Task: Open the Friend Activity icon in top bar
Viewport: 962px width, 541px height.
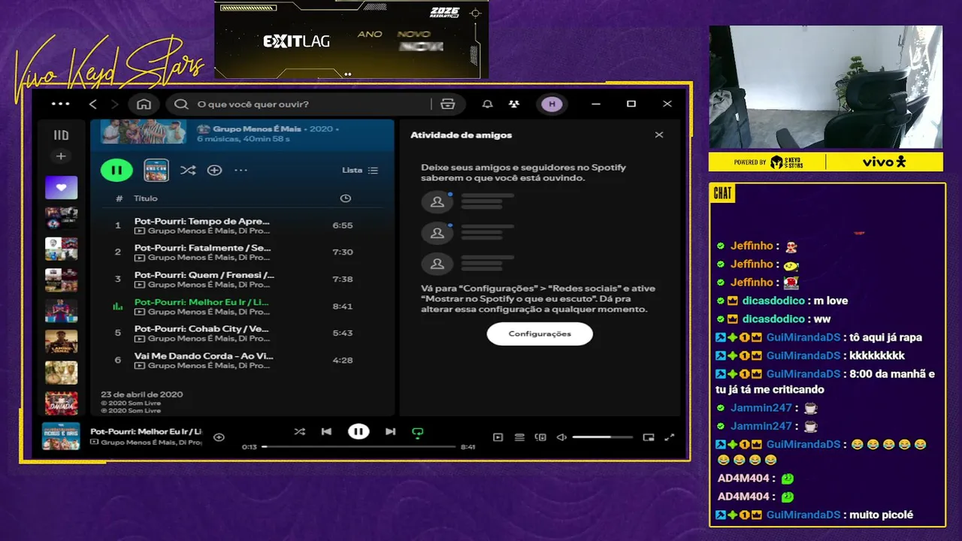Action: 513,104
